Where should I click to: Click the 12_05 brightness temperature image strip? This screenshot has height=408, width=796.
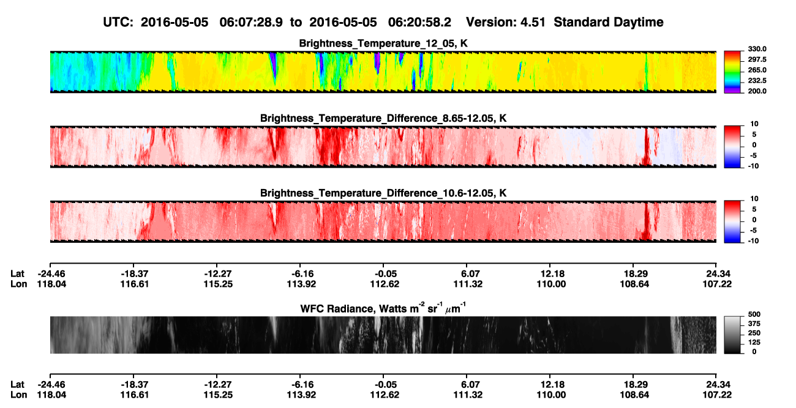[x=383, y=72]
